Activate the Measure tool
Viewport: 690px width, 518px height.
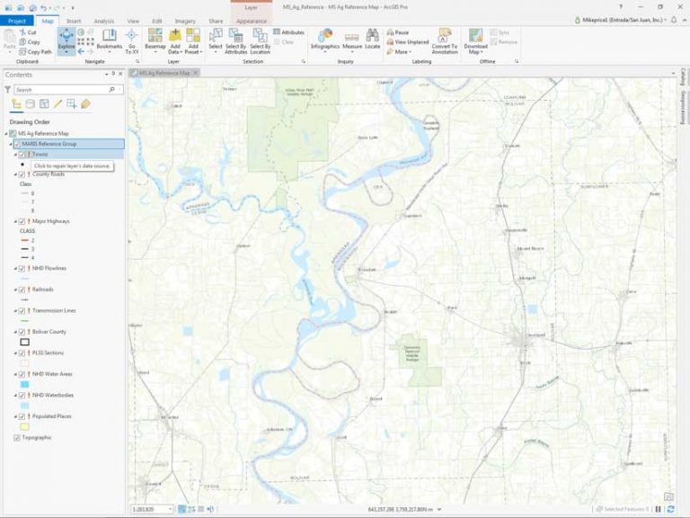pos(352,41)
